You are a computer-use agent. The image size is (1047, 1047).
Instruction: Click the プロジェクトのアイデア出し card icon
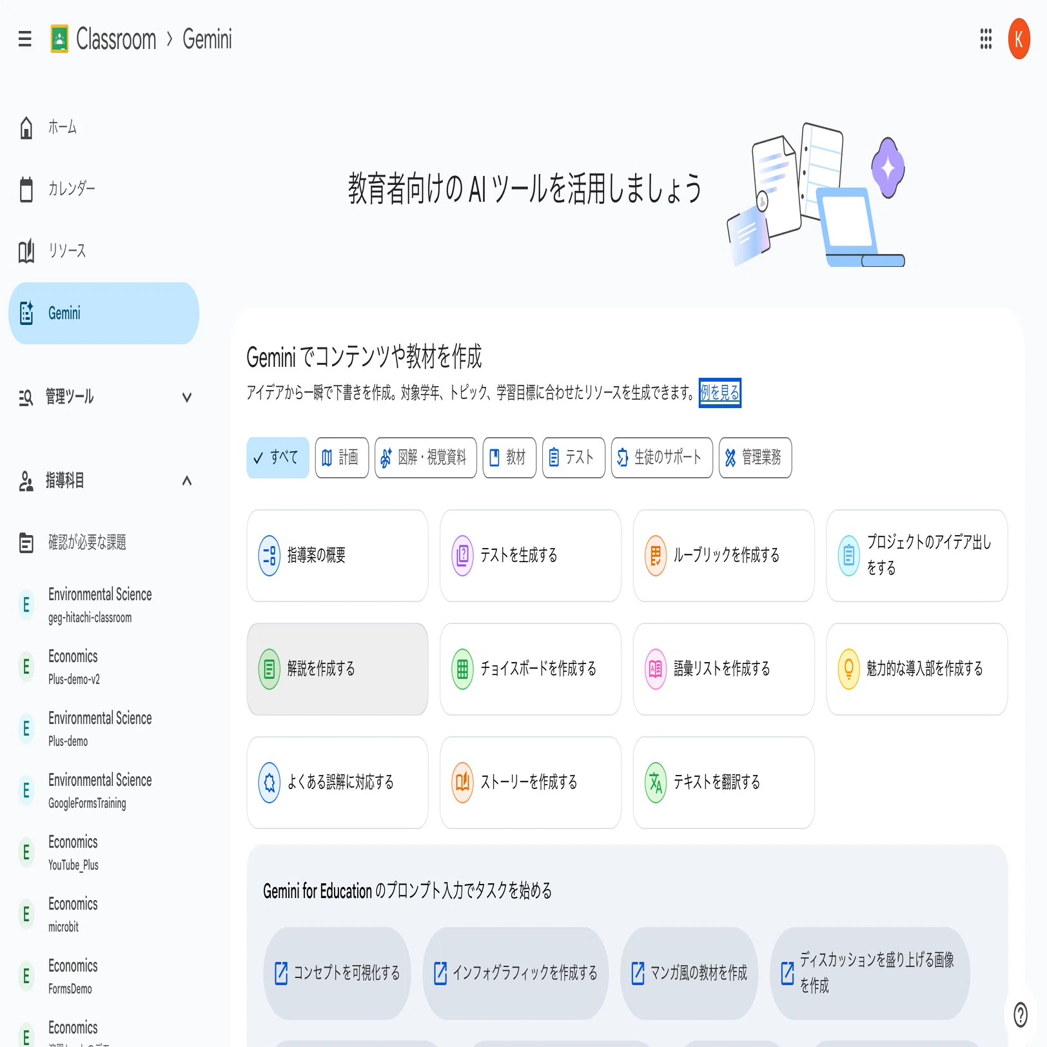(x=848, y=556)
